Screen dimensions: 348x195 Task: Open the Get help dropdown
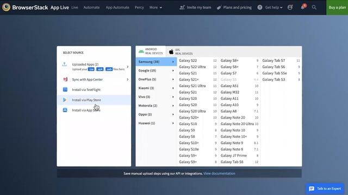(x=274, y=7)
